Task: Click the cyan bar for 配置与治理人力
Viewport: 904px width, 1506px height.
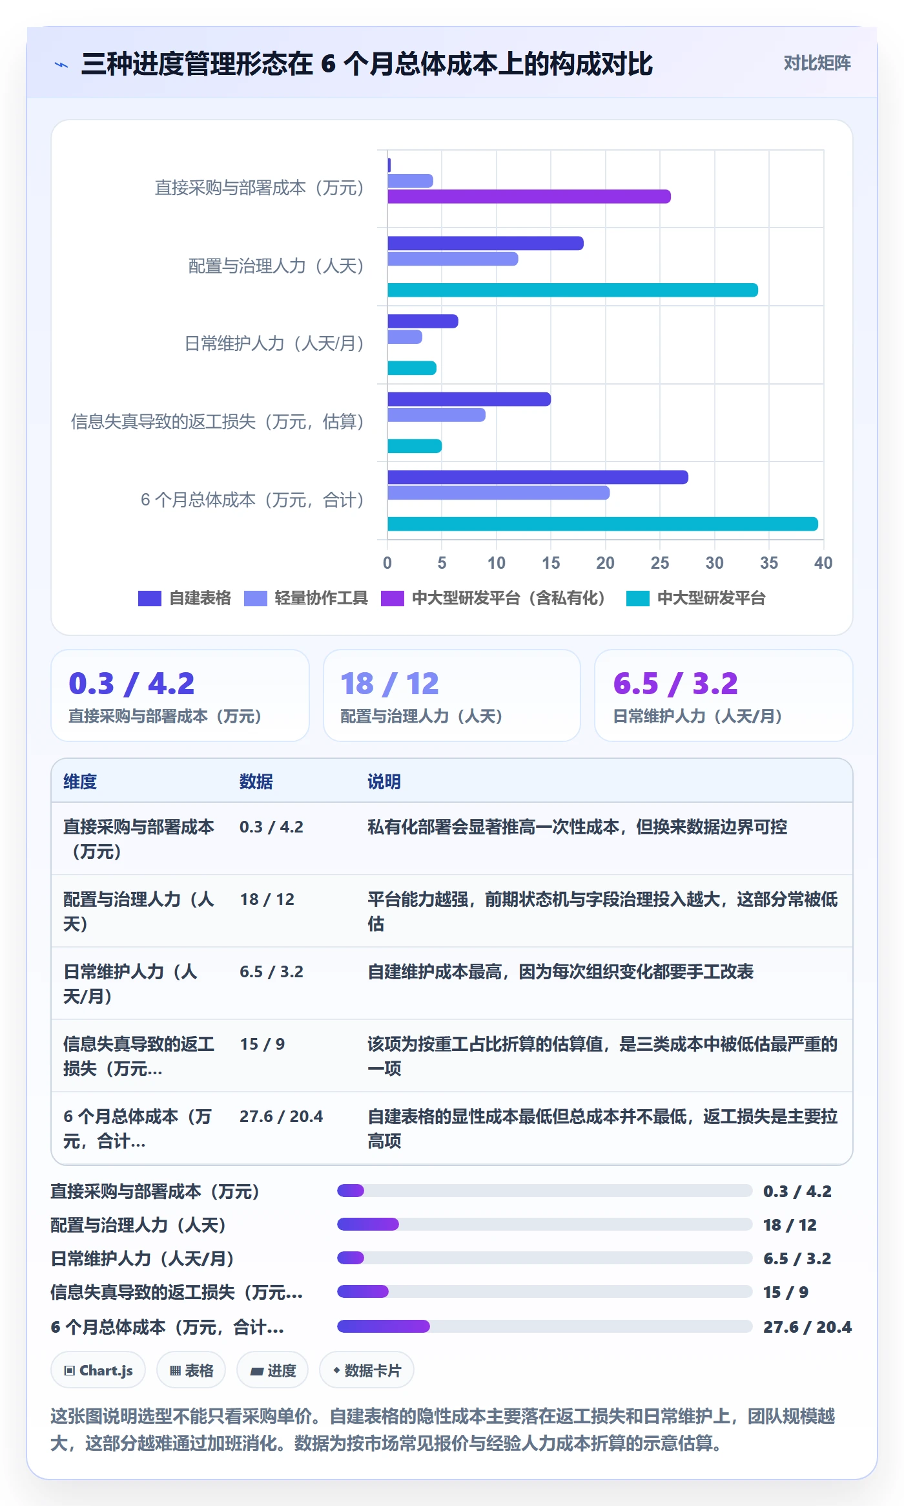Action: point(573,290)
